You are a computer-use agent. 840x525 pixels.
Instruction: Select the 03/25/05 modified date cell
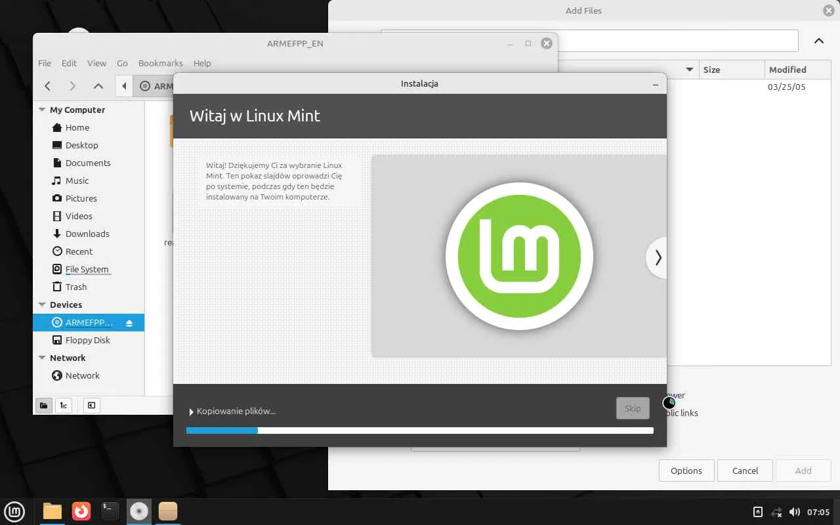point(786,87)
